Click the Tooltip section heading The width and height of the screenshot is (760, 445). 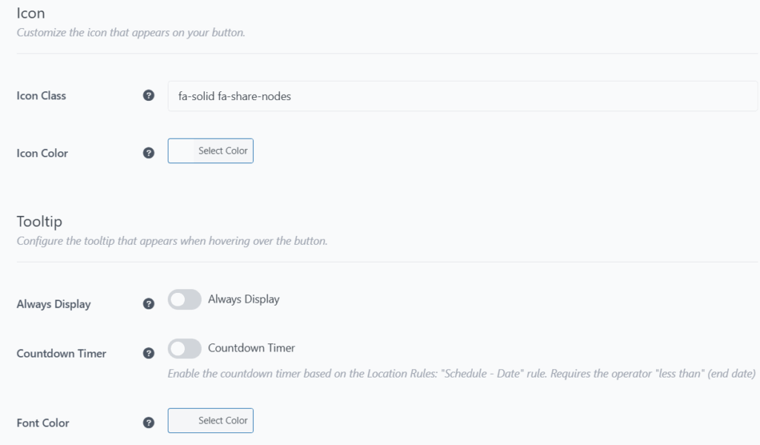coord(39,221)
